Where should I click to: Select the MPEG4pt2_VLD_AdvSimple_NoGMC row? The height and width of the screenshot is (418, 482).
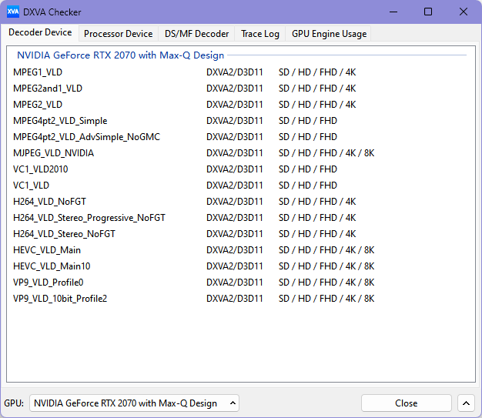click(x=86, y=137)
